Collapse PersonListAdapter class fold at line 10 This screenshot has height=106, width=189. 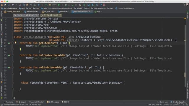[x=13, y=40]
